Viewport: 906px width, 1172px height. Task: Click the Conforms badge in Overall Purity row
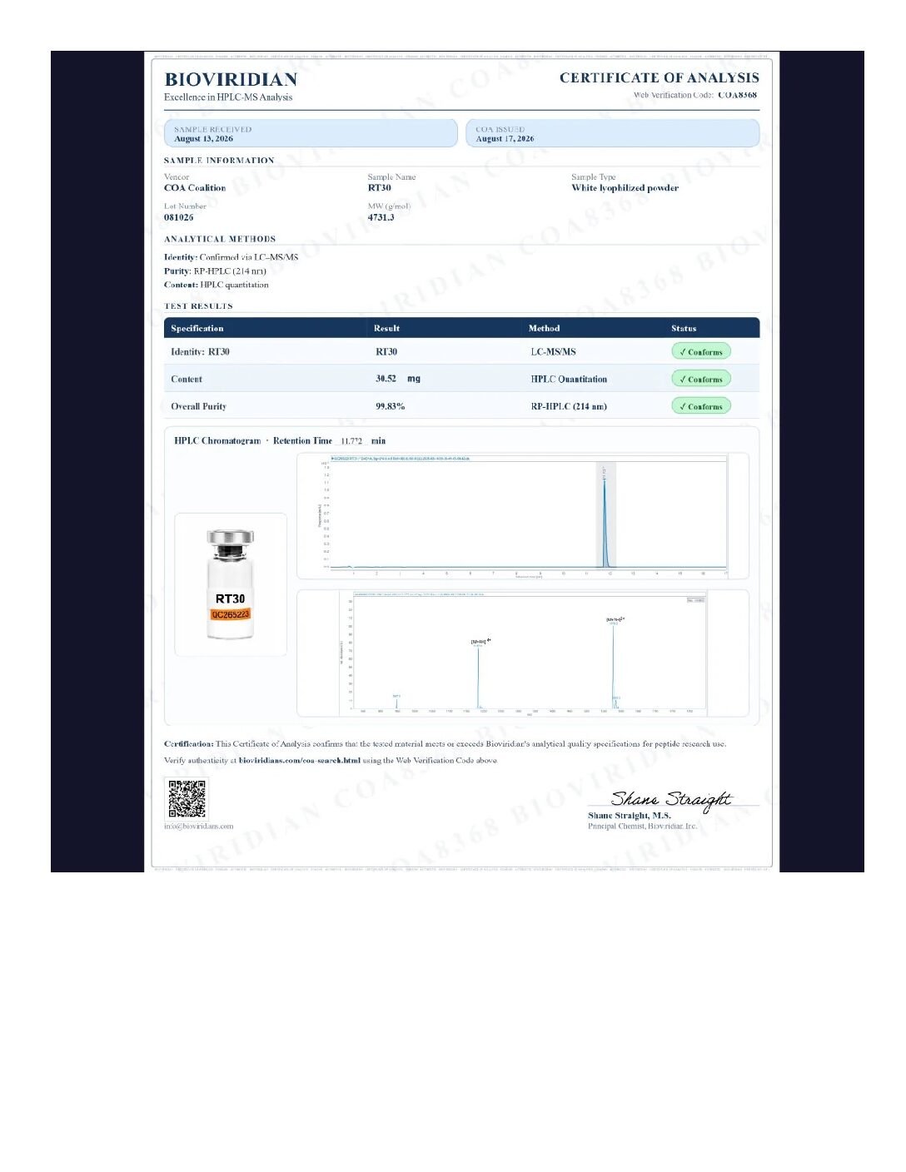(701, 406)
